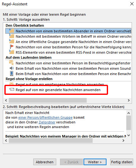Click phone icon for mobile notification template
Viewport: 136px width, 168px height.
12,73
